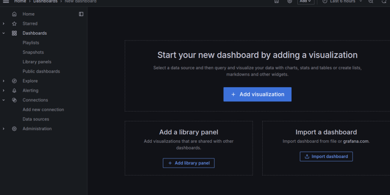Click the Explore compass icon
This screenshot has height=195, width=390.
[14, 81]
